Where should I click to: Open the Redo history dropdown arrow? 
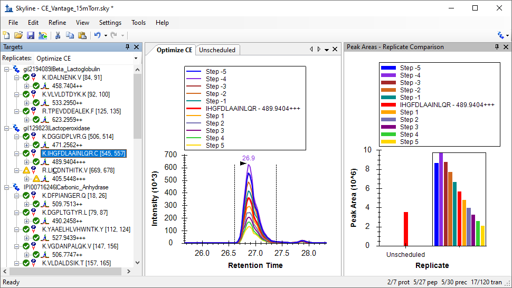click(x=123, y=35)
